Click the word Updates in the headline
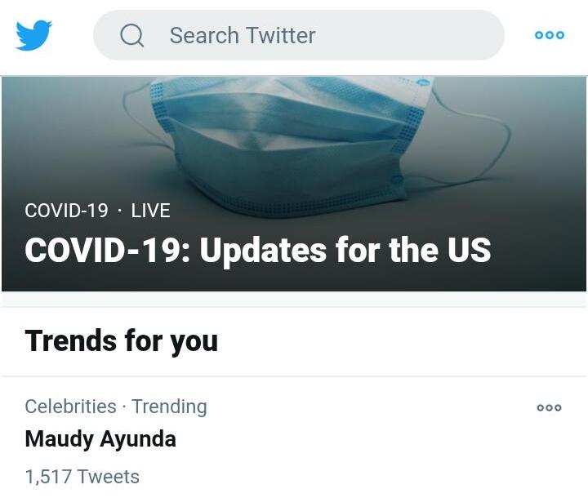 (x=262, y=250)
